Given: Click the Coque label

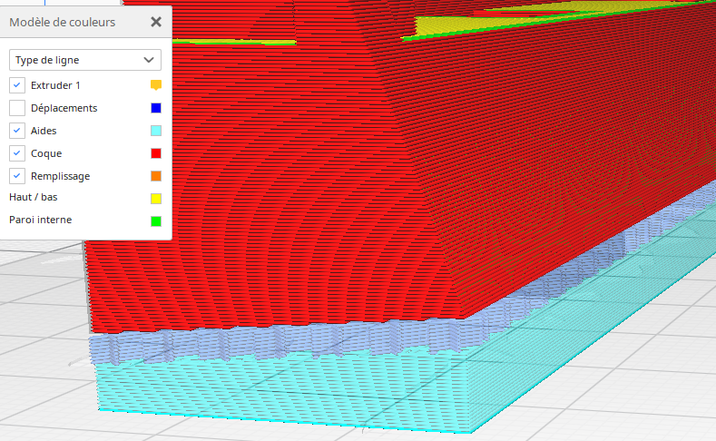Looking at the screenshot, I should pyautogui.click(x=46, y=153).
